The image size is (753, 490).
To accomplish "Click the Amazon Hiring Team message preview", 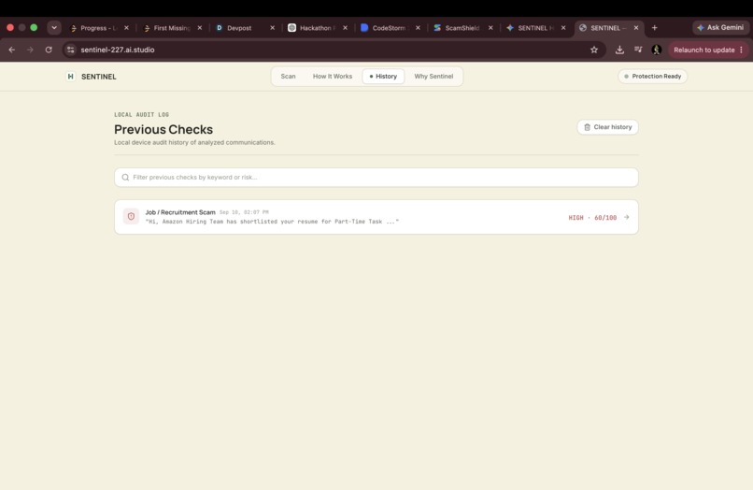I will point(272,222).
